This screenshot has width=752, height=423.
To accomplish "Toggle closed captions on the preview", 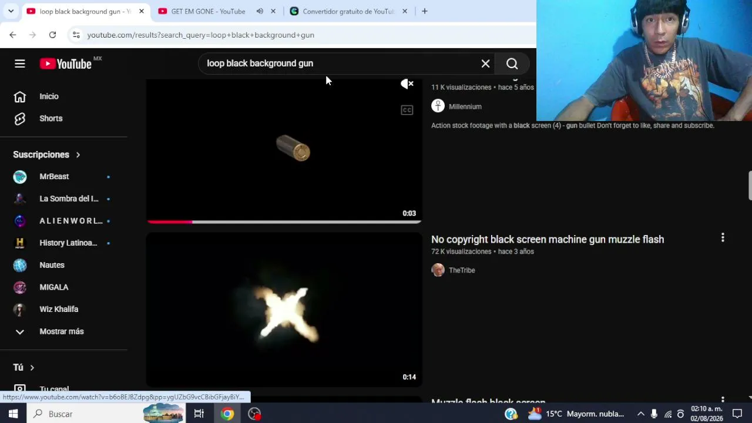I will pos(407,110).
